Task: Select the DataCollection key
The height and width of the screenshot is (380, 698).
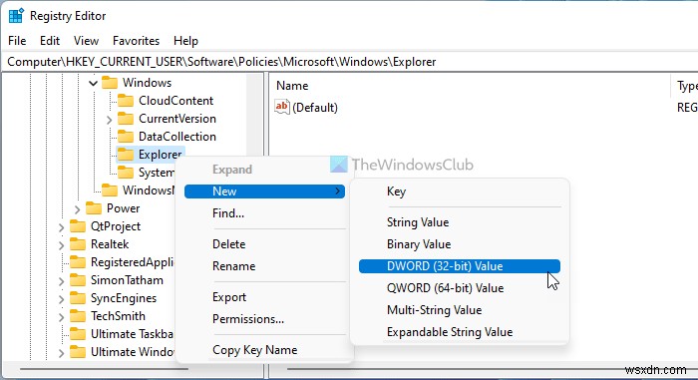Action: (177, 137)
